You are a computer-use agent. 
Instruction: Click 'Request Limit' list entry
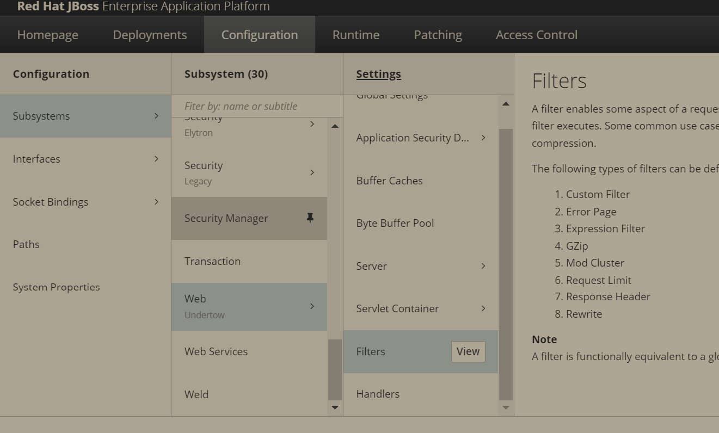[x=599, y=280]
